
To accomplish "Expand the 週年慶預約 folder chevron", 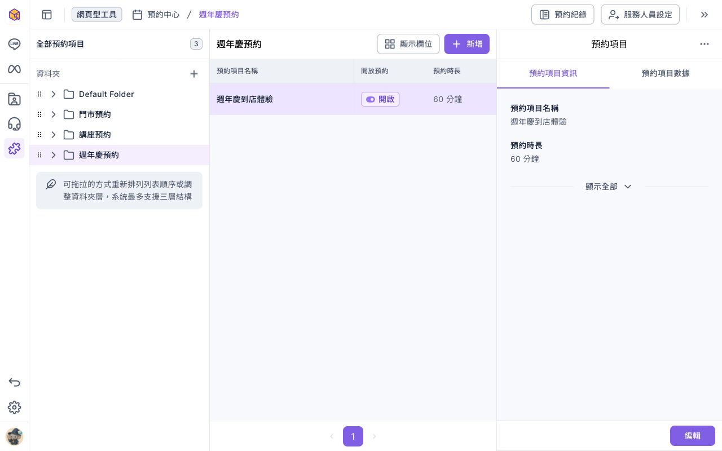I will pos(54,155).
